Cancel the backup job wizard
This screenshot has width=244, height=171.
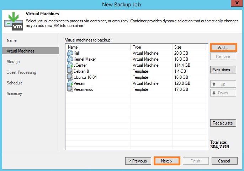(224, 161)
